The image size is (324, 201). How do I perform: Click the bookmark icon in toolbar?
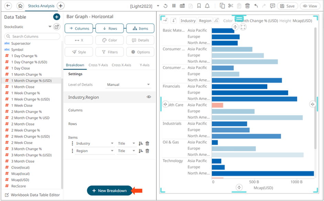(199, 6)
